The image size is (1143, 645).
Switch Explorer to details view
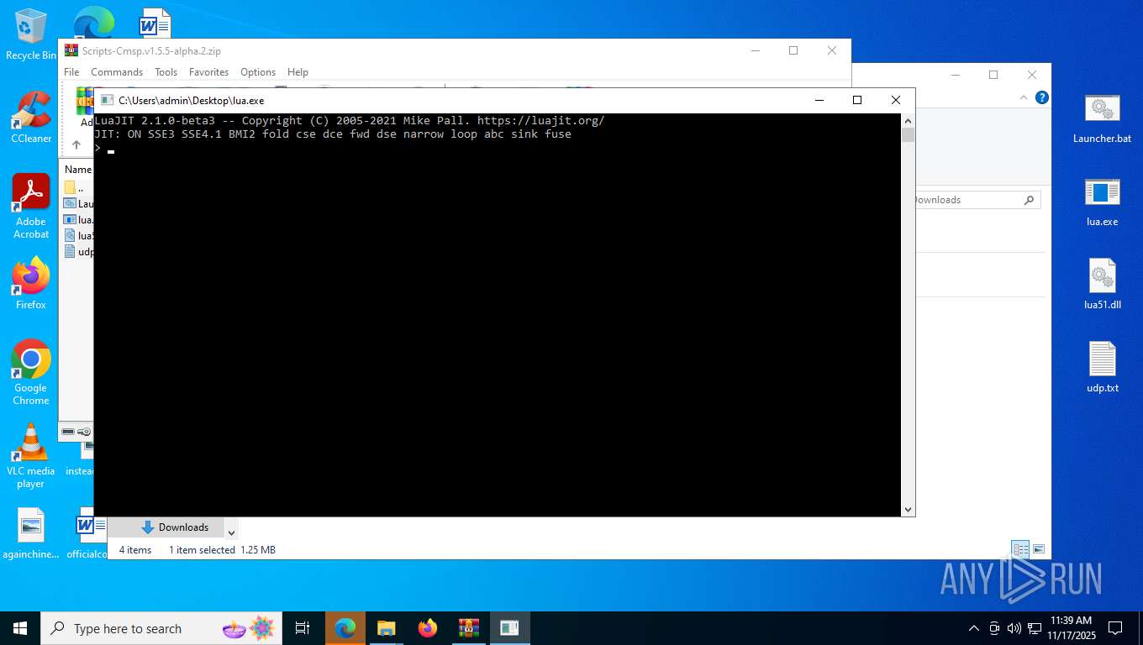click(1020, 549)
